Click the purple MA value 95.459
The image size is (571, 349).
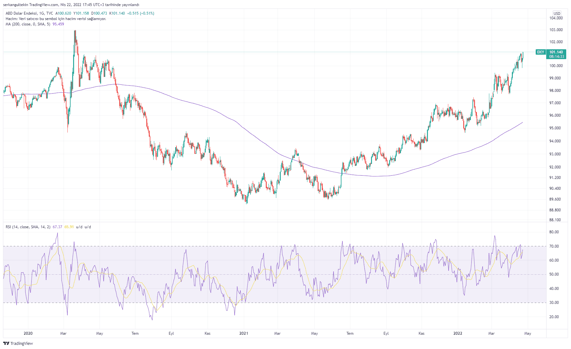(x=58, y=24)
